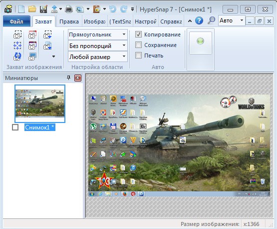Click the magnifier zoom icon
The height and width of the screenshot is (229, 277).
(211, 20)
